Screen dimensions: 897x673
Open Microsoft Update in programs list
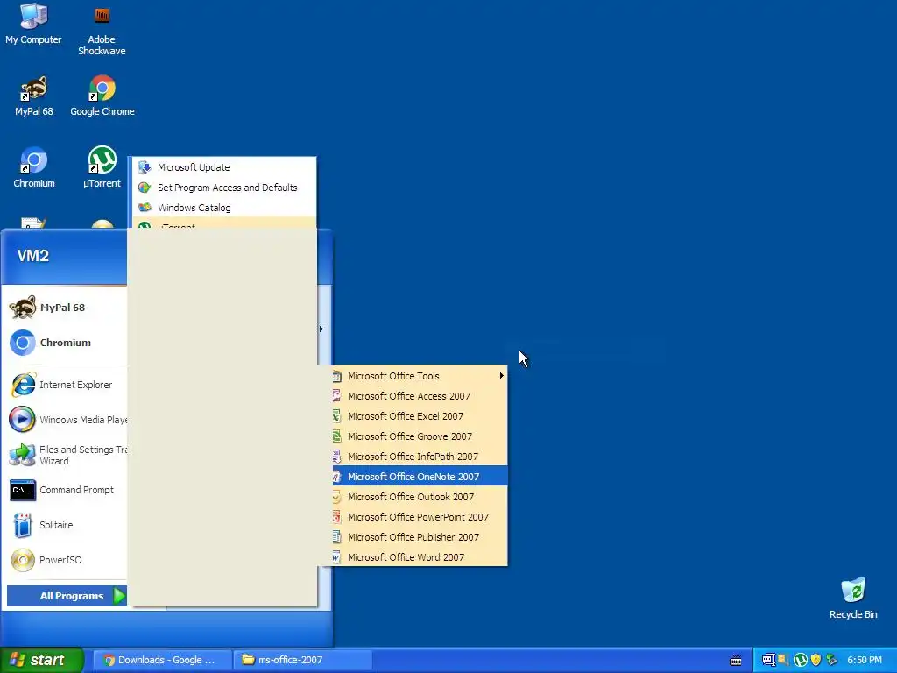pyautogui.click(x=224, y=167)
